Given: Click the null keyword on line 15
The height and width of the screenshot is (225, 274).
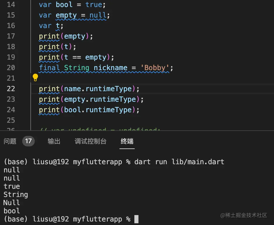Looking at the screenshot, I should click(98, 15).
